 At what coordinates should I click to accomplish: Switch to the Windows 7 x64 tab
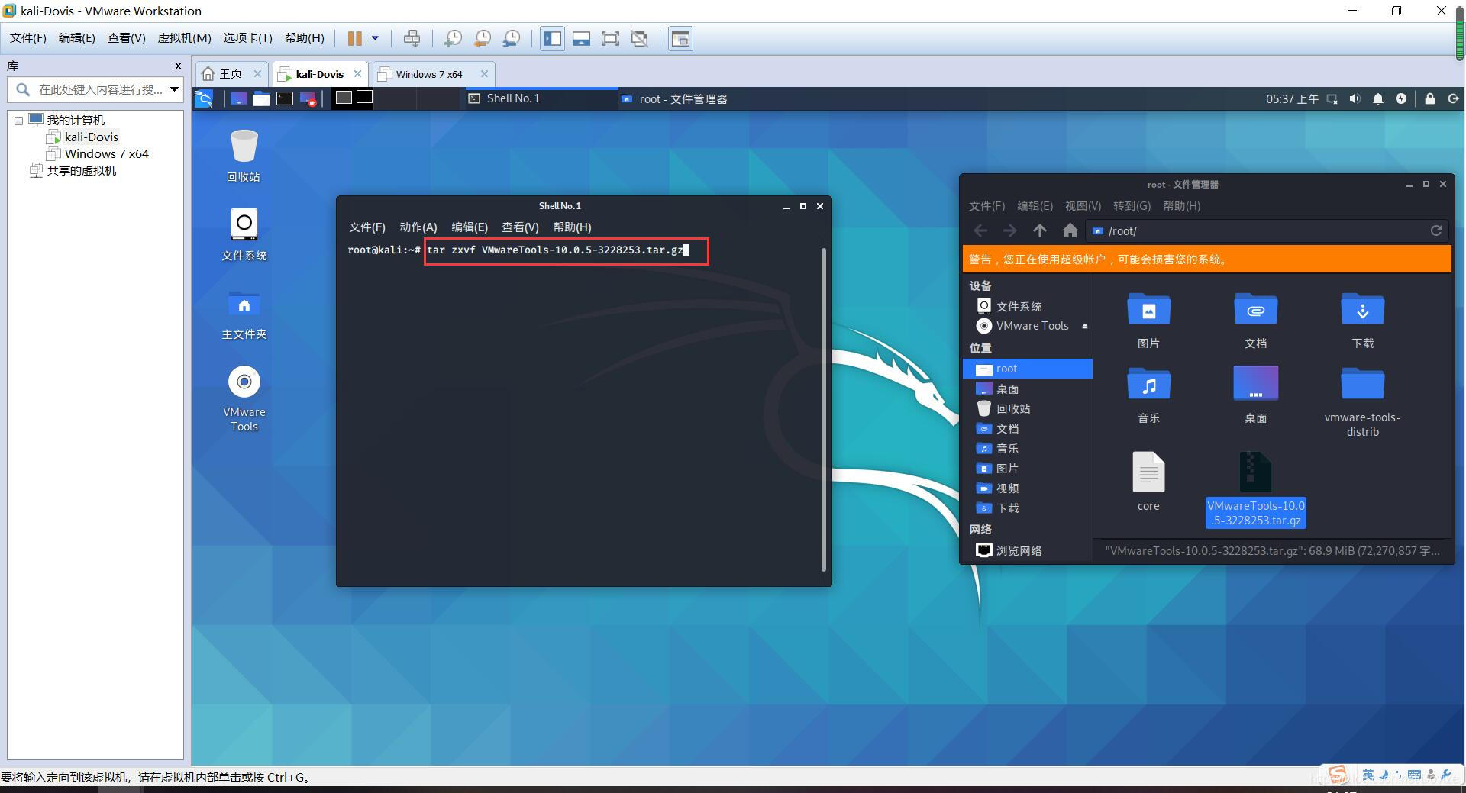pos(429,74)
